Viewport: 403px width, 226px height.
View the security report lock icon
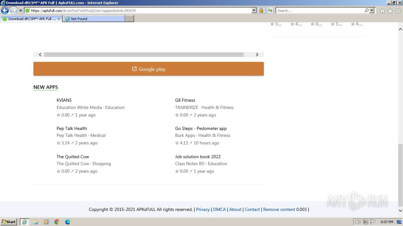pos(261,11)
